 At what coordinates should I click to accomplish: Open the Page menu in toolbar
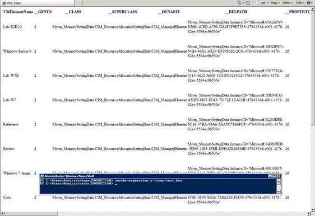(x=275, y=3)
